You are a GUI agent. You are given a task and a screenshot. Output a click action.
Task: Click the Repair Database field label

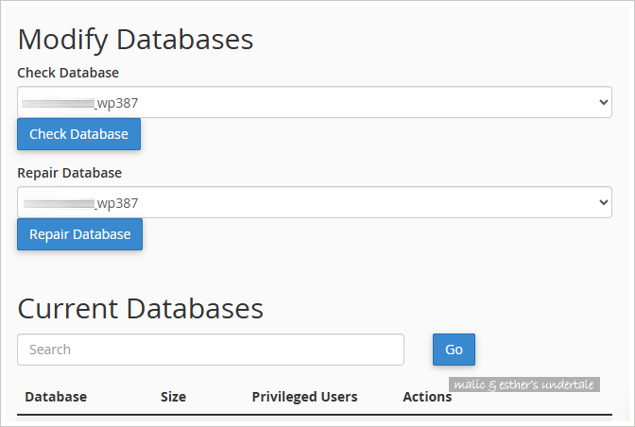coord(69,173)
